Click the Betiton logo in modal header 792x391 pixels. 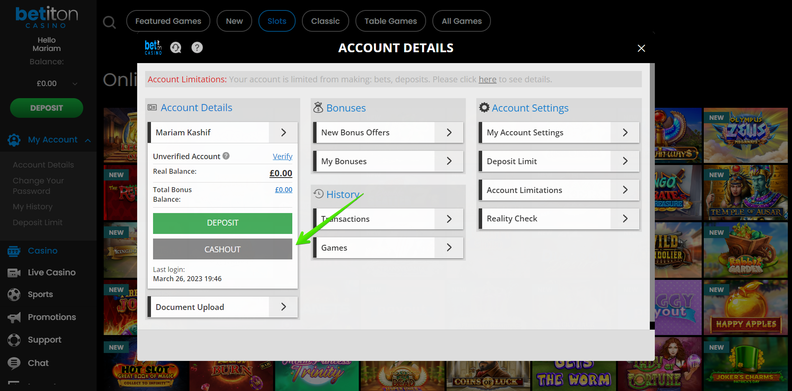coord(153,48)
